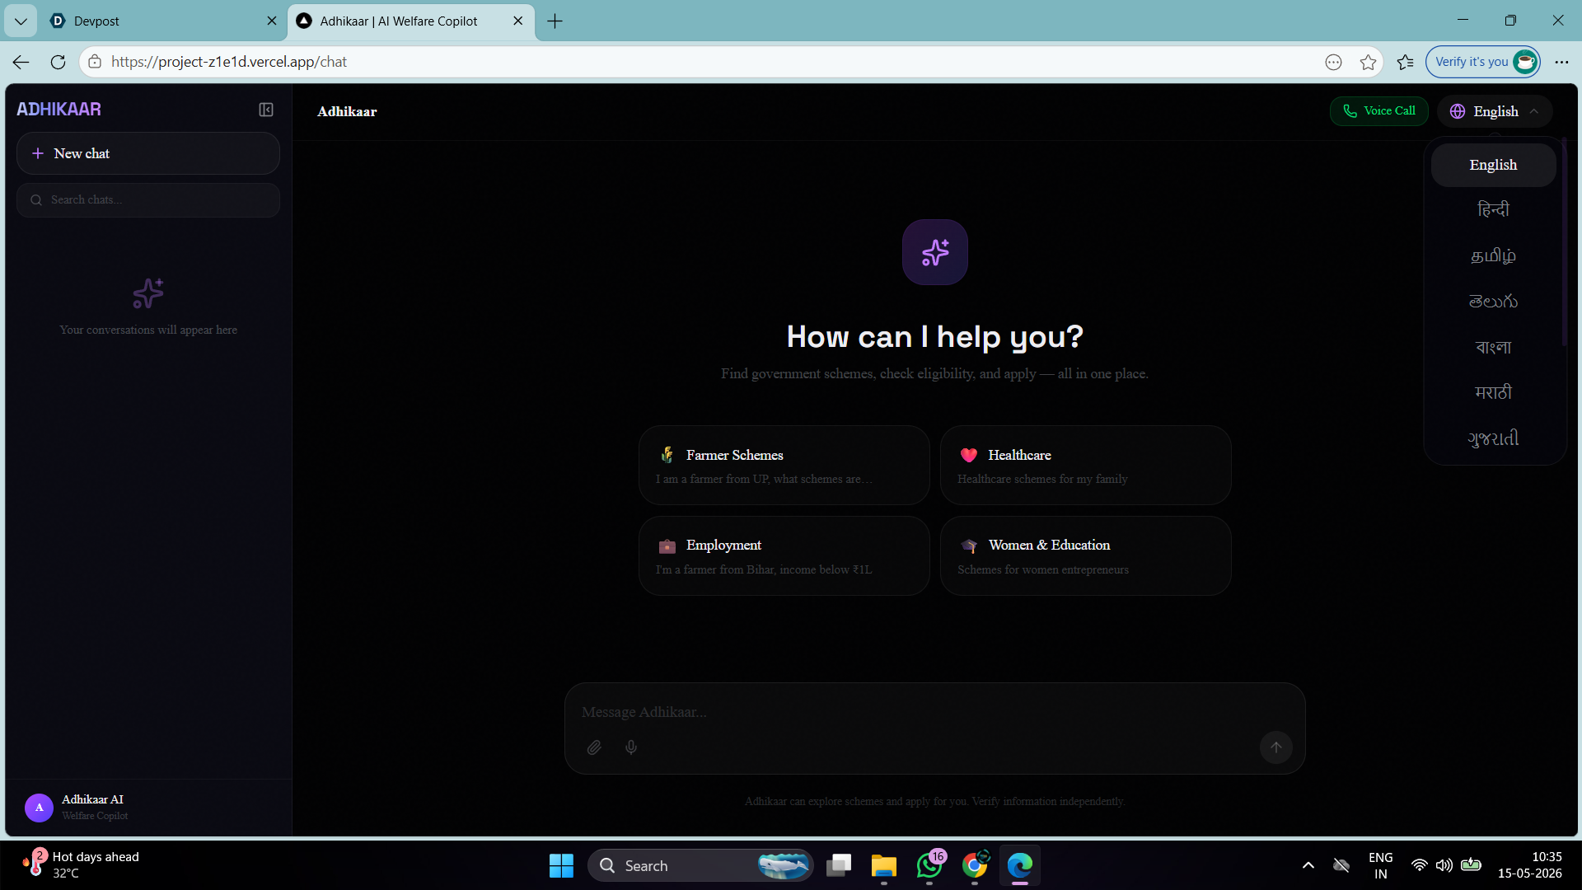This screenshot has width=1582, height=890.
Task: Open the Farmer Schemes suggestion card
Action: coord(784,466)
